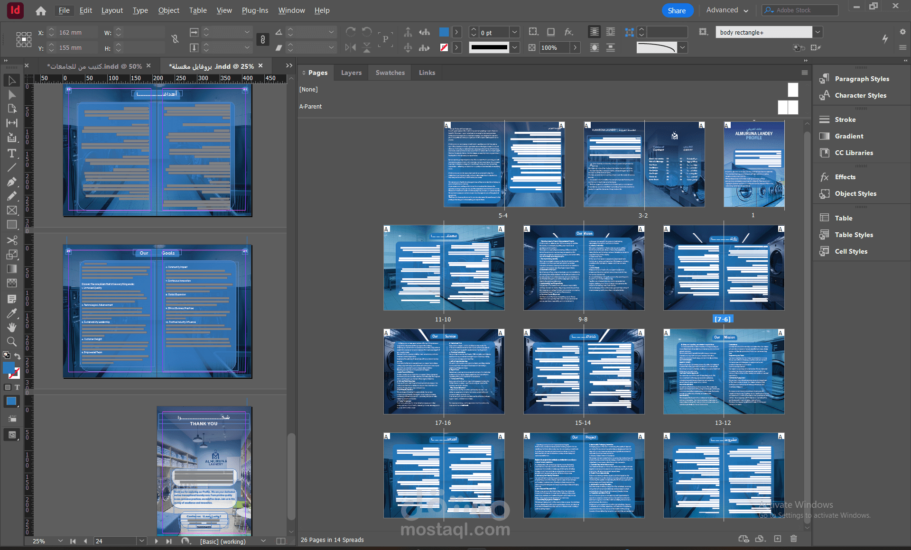
Task: Select the Scissors tool
Action: click(12, 240)
